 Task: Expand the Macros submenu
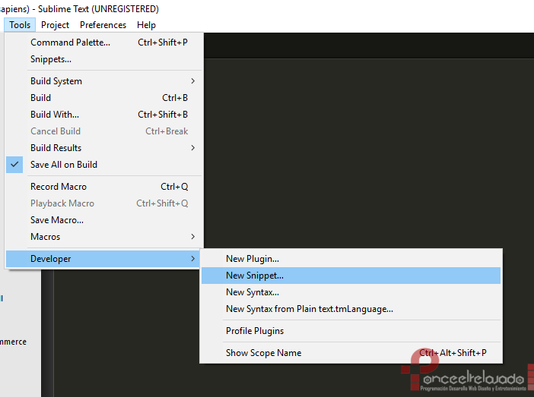(x=104, y=237)
